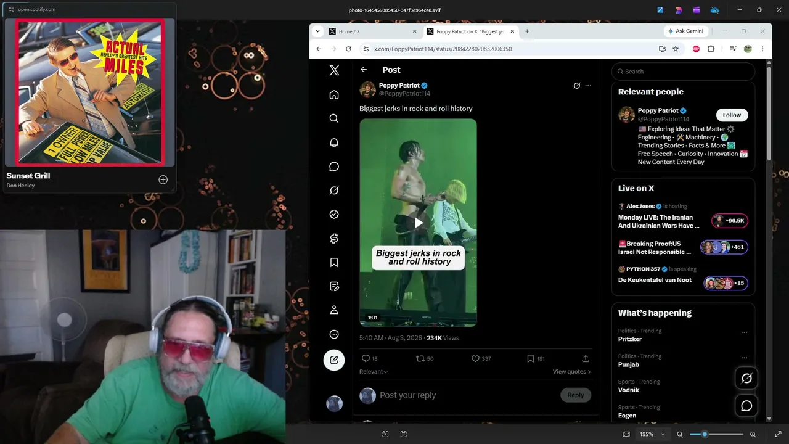
Task: Reply to the post with 18 replies
Action: pos(369,358)
